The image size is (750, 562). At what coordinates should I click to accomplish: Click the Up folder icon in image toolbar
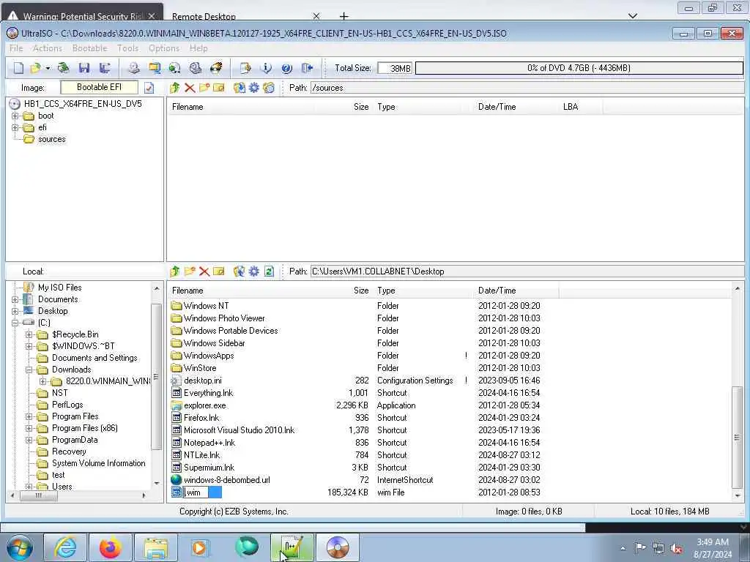point(174,88)
